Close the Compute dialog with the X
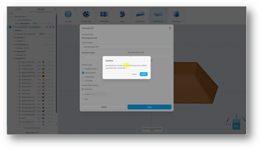Image resolution: width=262 pixels, height=150 pixels. pos(170,28)
